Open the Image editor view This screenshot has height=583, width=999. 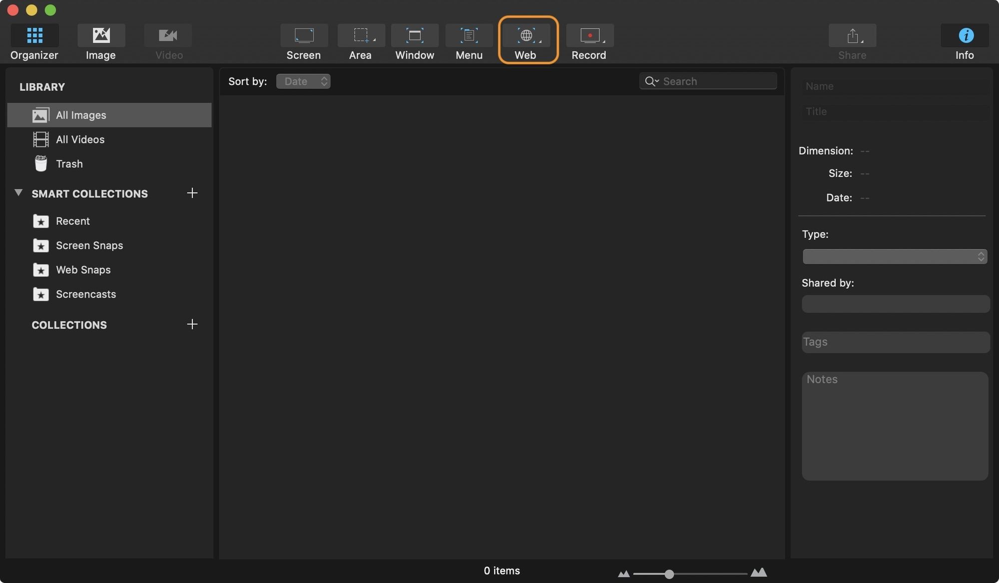[x=101, y=35]
